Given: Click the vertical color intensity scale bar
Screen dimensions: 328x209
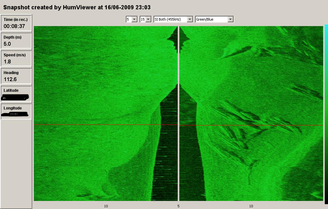Looking at the screenshot, I should [326, 113].
